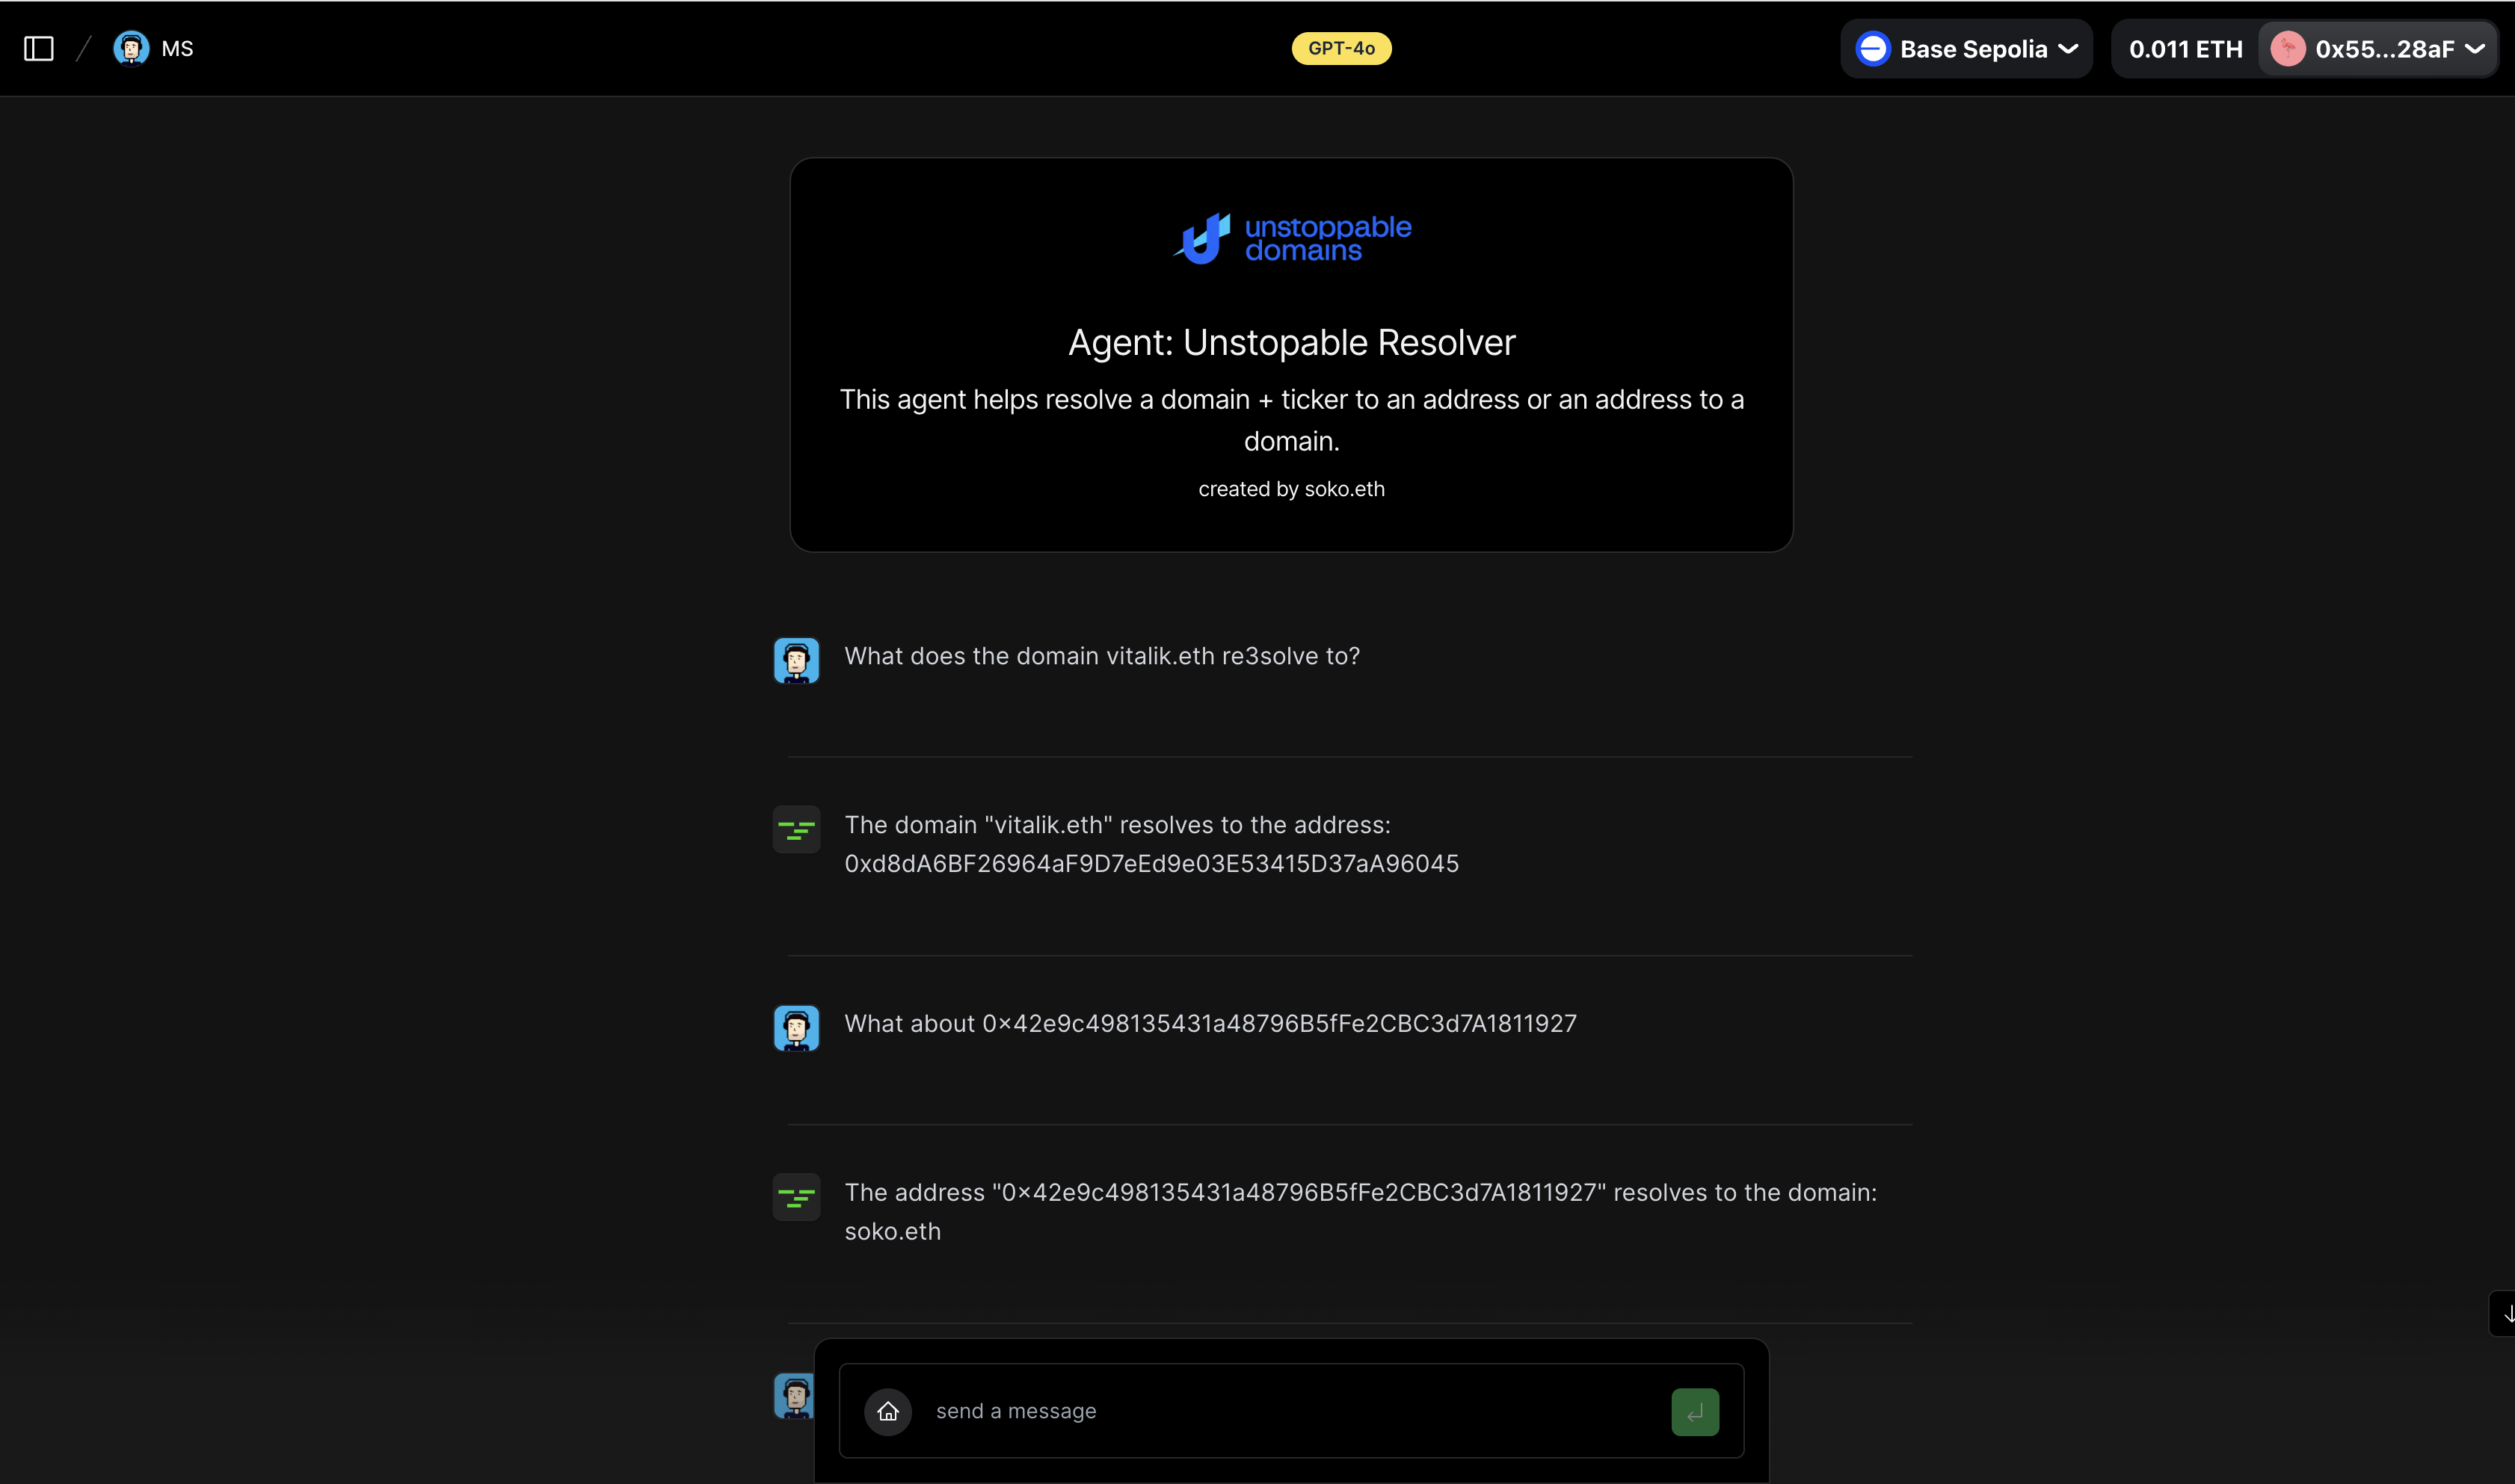Click agent icon beside soko.eth answer
The width and height of the screenshot is (2515, 1484).
point(796,1197)
